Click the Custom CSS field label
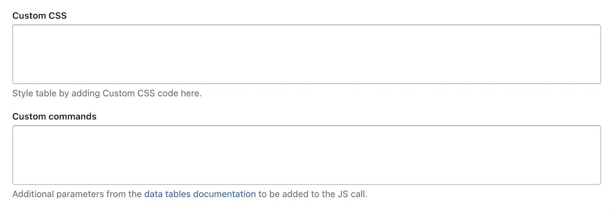This screenshot has height=210, width=614. click(40, 16)
